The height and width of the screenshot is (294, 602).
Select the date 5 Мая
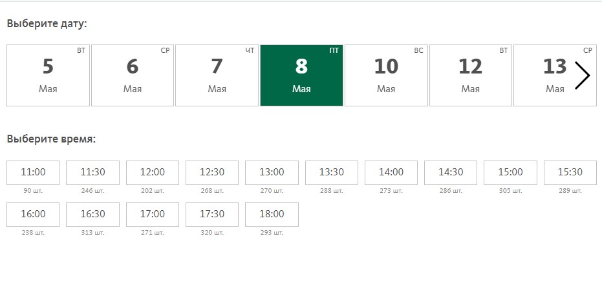pos(48,75)
